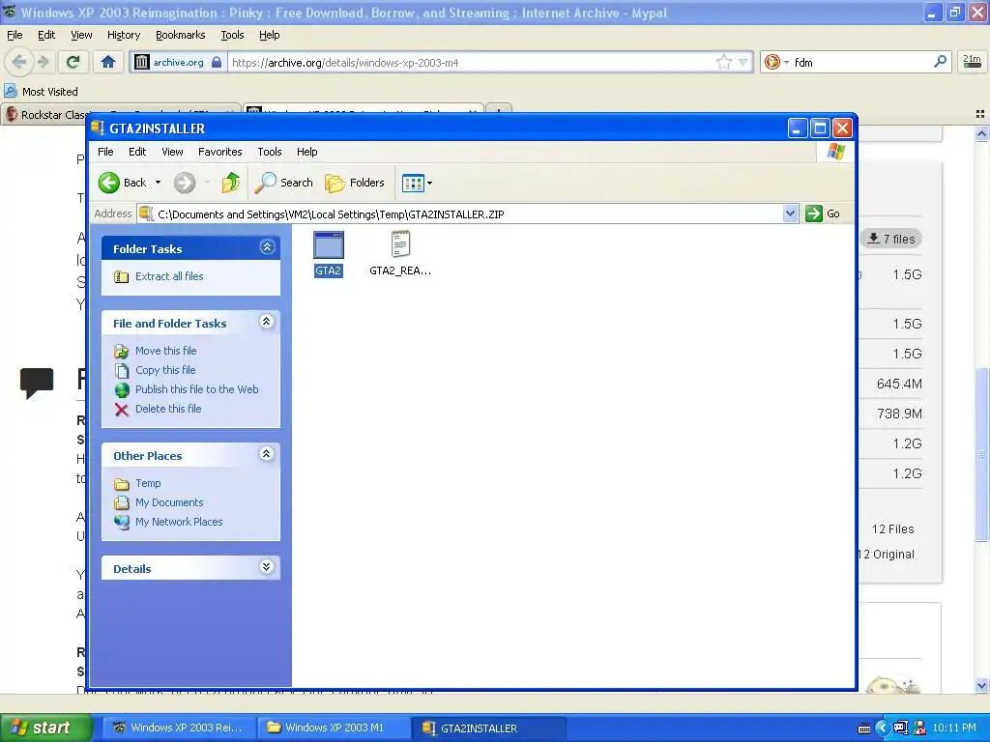
Task: Open the Back history dropdown arrow in Explorer
Action: click(x=158, y=183)
